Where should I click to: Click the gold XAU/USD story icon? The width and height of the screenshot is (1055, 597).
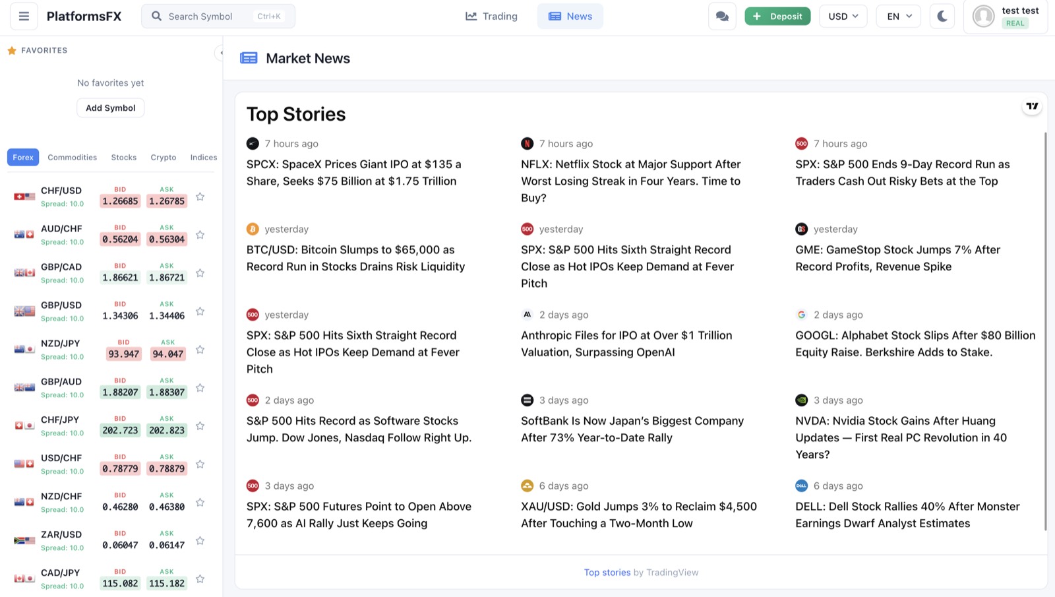click(527, 486)
